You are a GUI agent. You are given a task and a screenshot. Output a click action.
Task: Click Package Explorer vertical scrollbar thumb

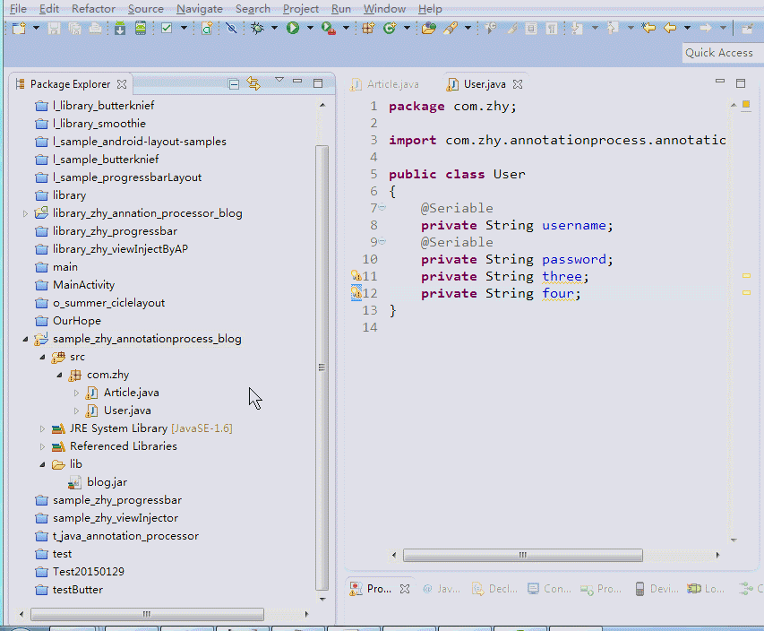(322, 367)
